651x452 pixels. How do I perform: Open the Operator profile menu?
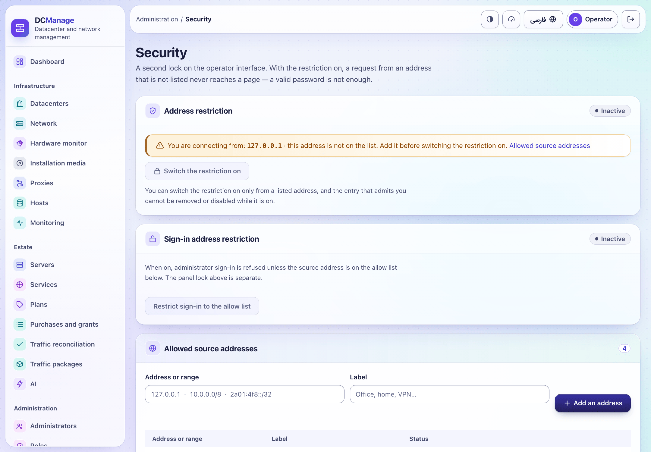click(x=592, y=19)
